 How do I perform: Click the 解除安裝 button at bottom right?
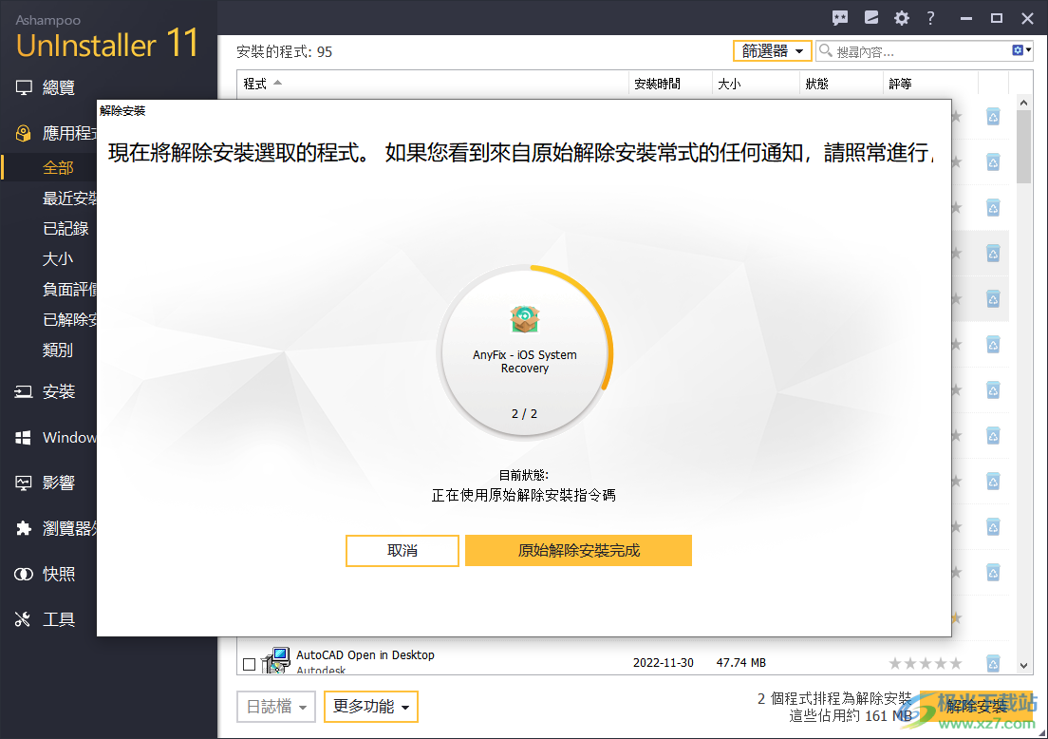[x=976, y=707]
